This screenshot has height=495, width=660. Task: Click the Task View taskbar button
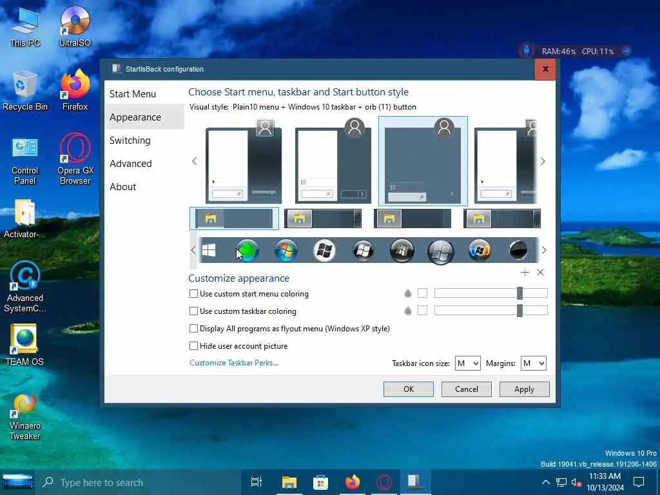(256, 482)
